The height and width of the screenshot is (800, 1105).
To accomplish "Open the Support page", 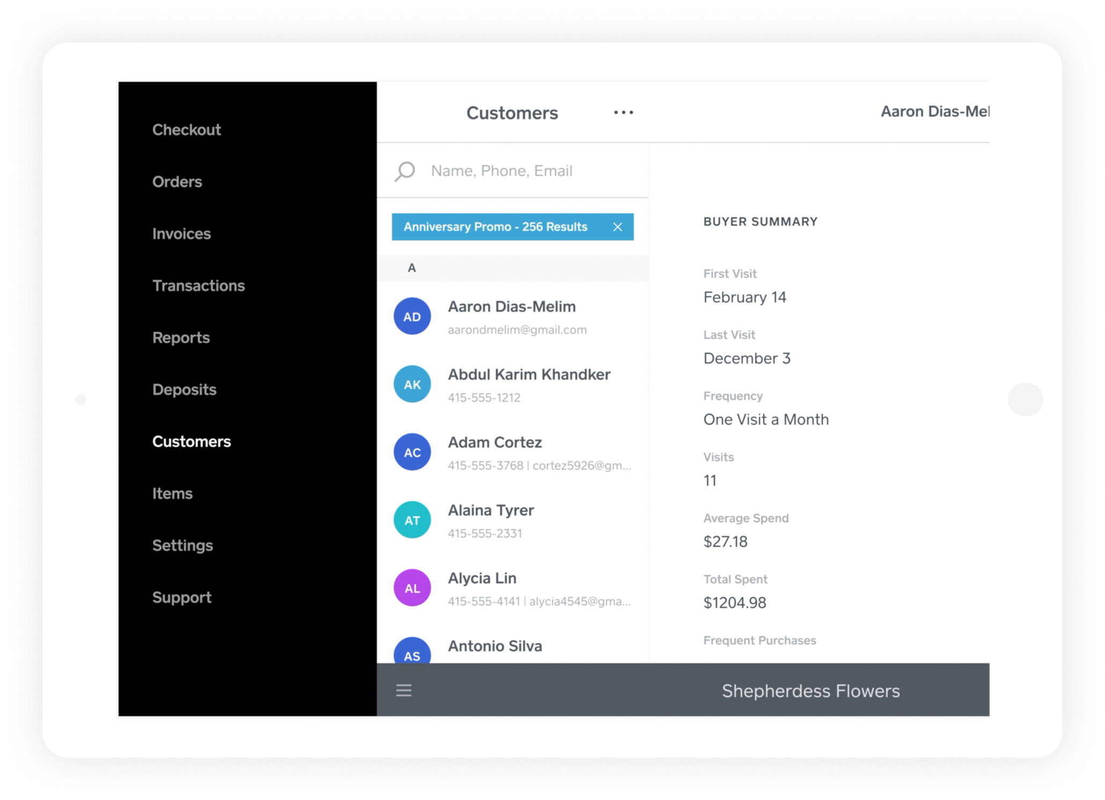I will pos(182,597).
